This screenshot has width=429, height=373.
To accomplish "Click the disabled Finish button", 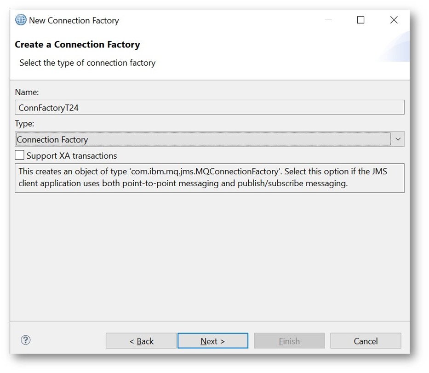I will 289,341.
